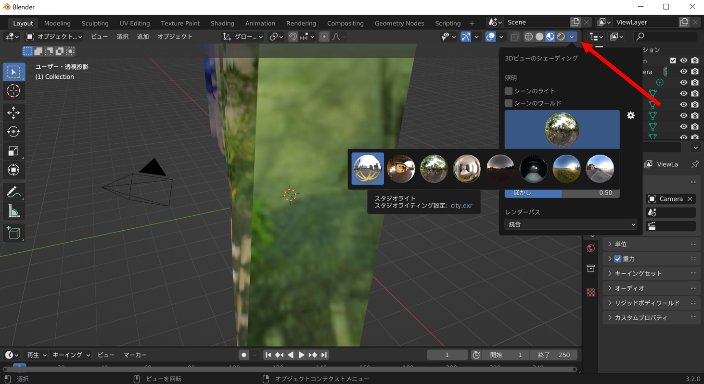Switch viewport to wireframe shading
The image size is (704, 384).
[529, 37]
